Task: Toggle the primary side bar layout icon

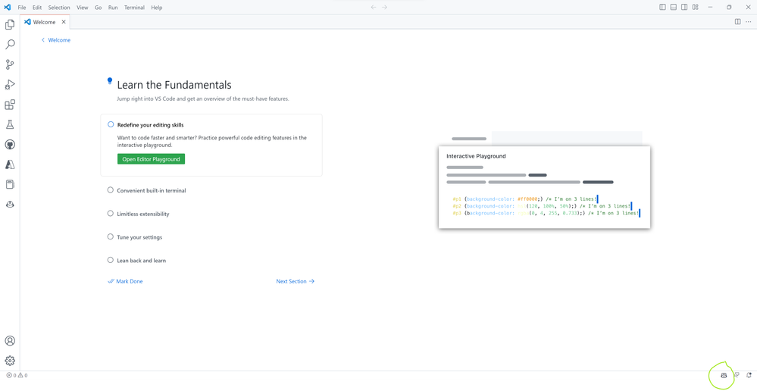Action: pyautogui.click(x=662, y=8)
